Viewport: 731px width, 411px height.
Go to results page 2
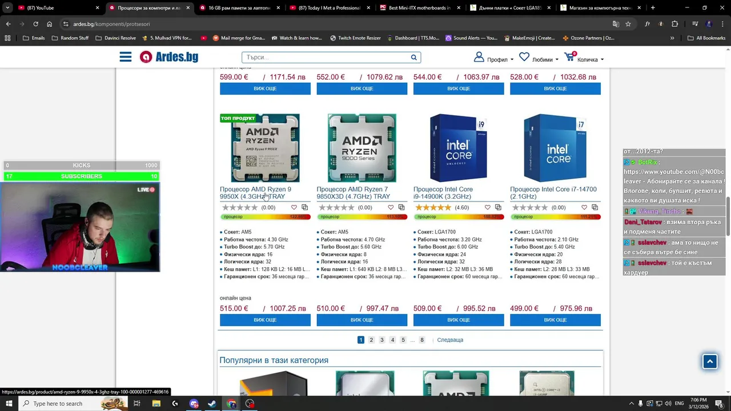371,340
